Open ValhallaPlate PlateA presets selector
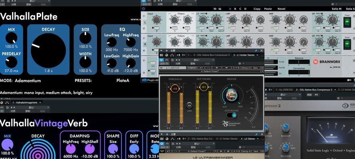The height and width of the screenshot is (159, 355). 123,80
